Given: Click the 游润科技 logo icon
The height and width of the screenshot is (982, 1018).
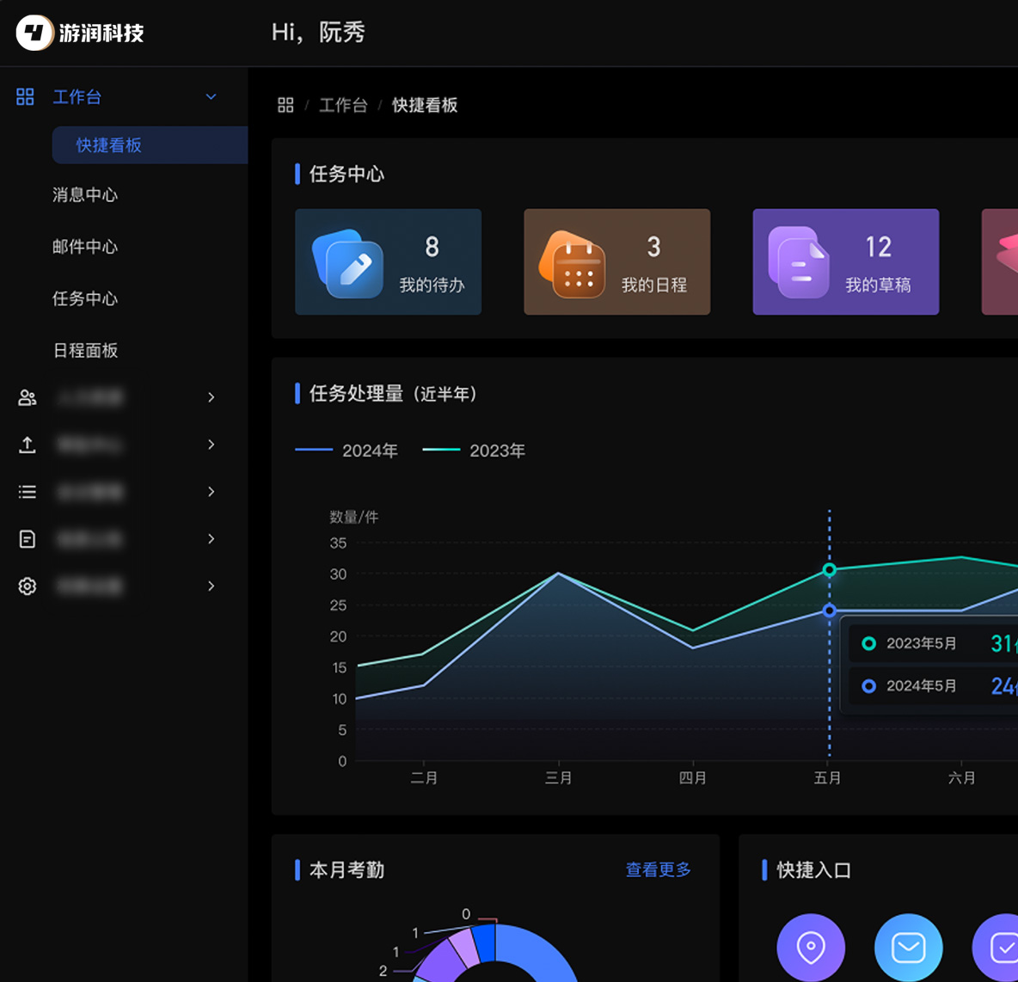Looking at the screenshot, I should pyautogui.click(x=34, y=33).
